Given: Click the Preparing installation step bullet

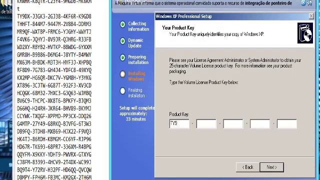Looking at the screenshot, I should pyautogui.click(x=122, y=58).
